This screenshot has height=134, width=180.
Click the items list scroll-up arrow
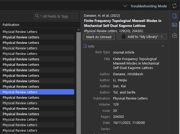click(78, 30)
